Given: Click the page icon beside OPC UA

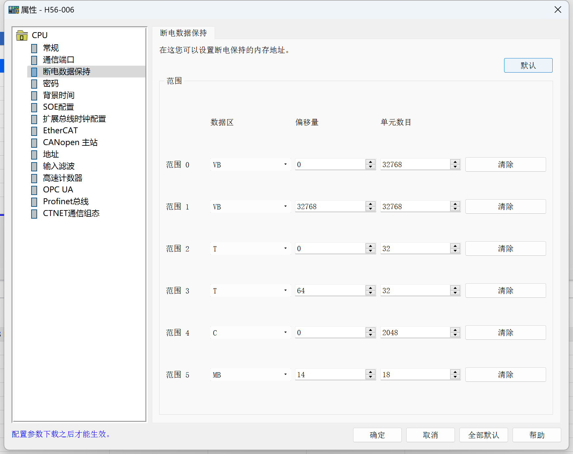Looking at the screenshot, I should 34,190.
